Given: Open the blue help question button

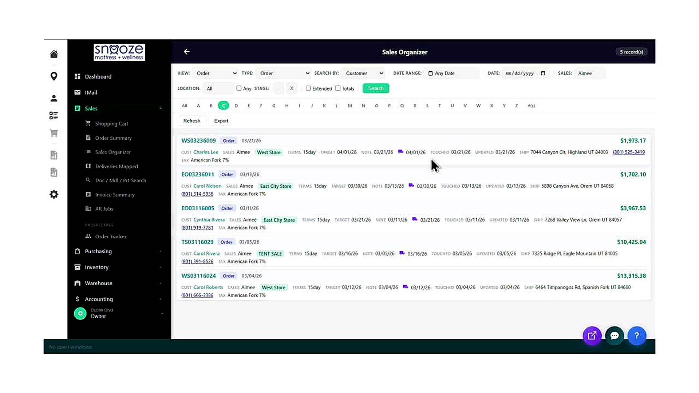Looking at the screenshot, I should click(637, 336).
